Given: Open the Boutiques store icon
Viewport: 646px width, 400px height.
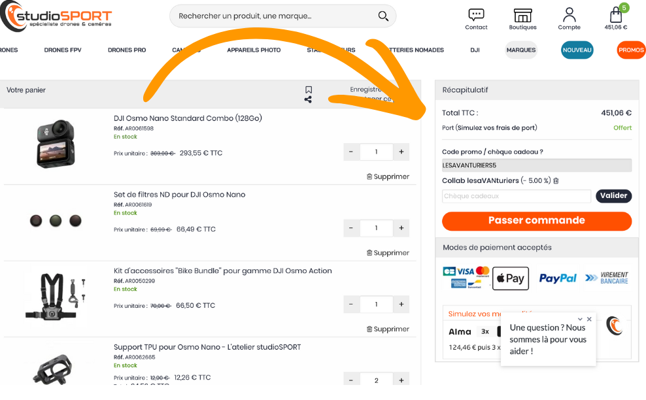Looking at the screenshot, I should 522,15.
